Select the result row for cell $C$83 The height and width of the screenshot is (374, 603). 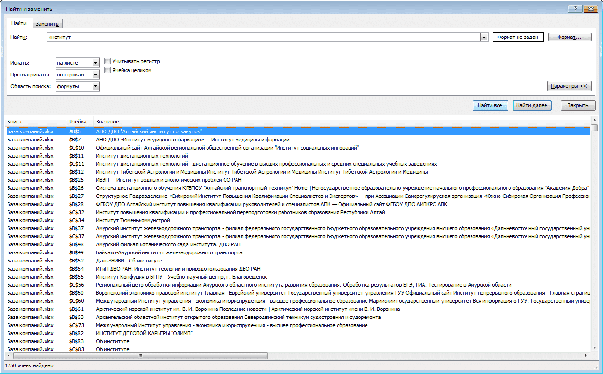pos(298,349)
